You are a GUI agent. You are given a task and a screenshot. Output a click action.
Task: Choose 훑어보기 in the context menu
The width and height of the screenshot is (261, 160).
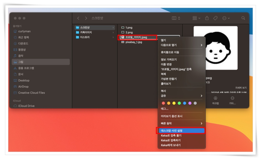point(182,84)
